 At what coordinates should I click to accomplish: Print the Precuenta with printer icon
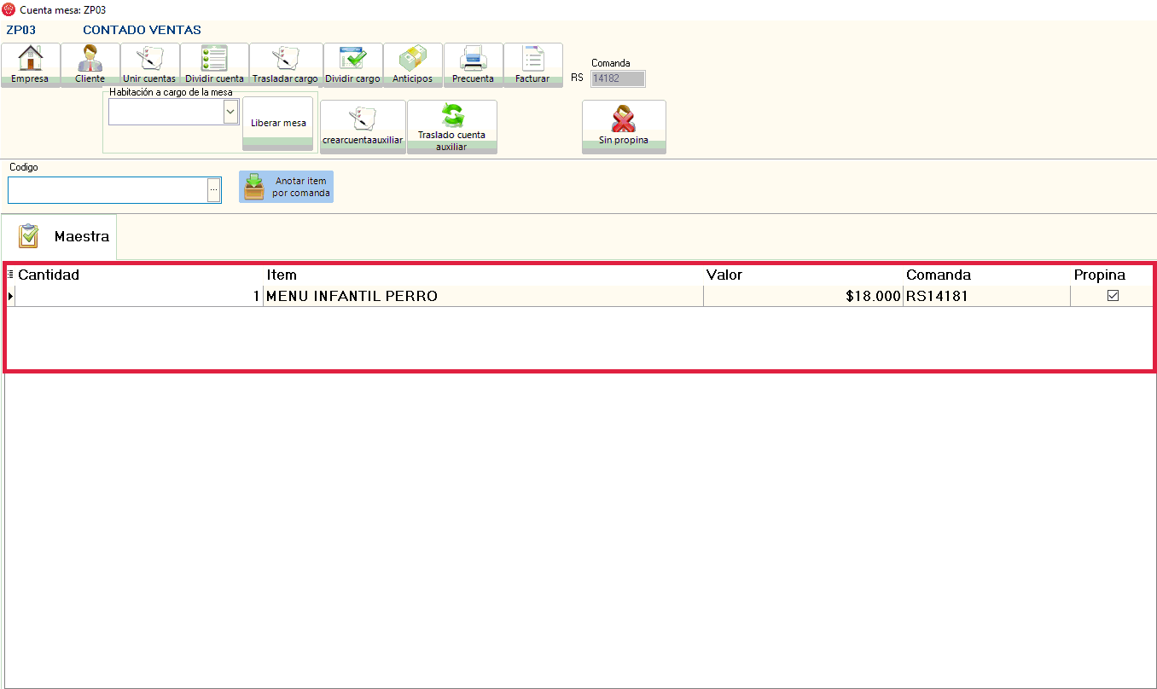click(473, 59)
